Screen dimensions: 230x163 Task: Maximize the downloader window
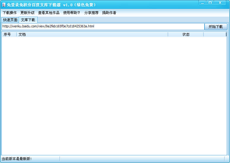210,3
